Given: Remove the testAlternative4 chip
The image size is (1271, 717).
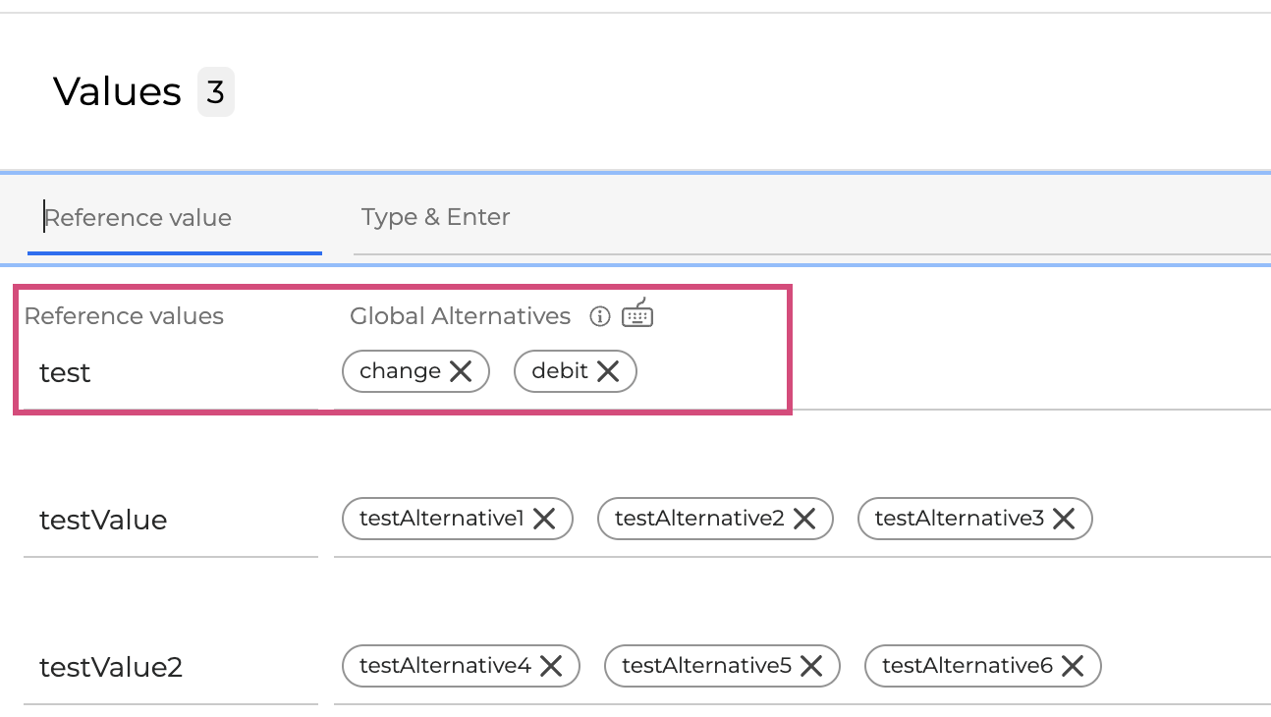Looking at the screenshot, I should (x=551, y=666).
